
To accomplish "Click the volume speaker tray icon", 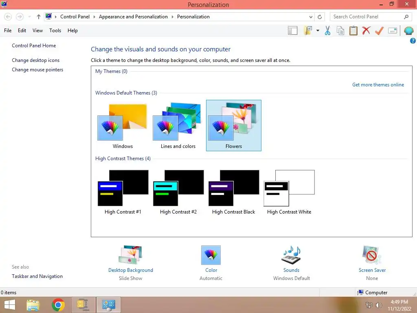I will (x=378, y=305).
